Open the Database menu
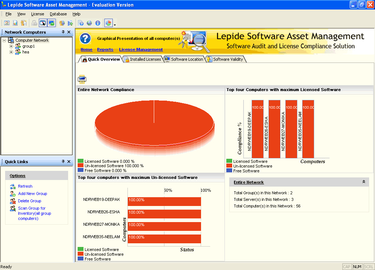The width and height of the screenshot is (375, 270). point(58,14)
